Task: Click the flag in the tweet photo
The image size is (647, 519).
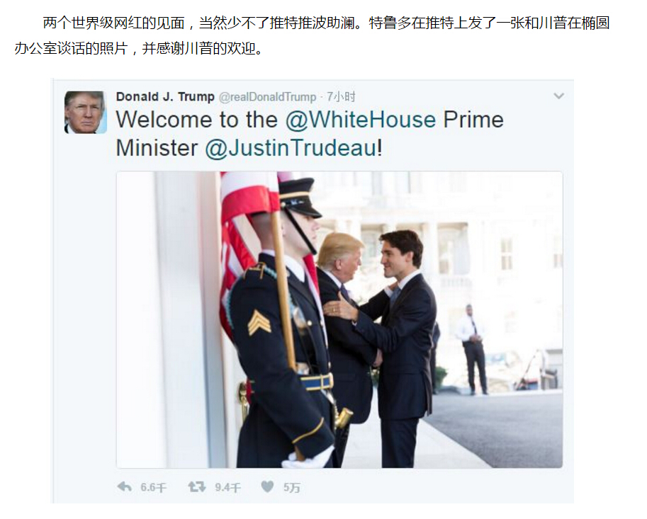Action: [247, 231]
